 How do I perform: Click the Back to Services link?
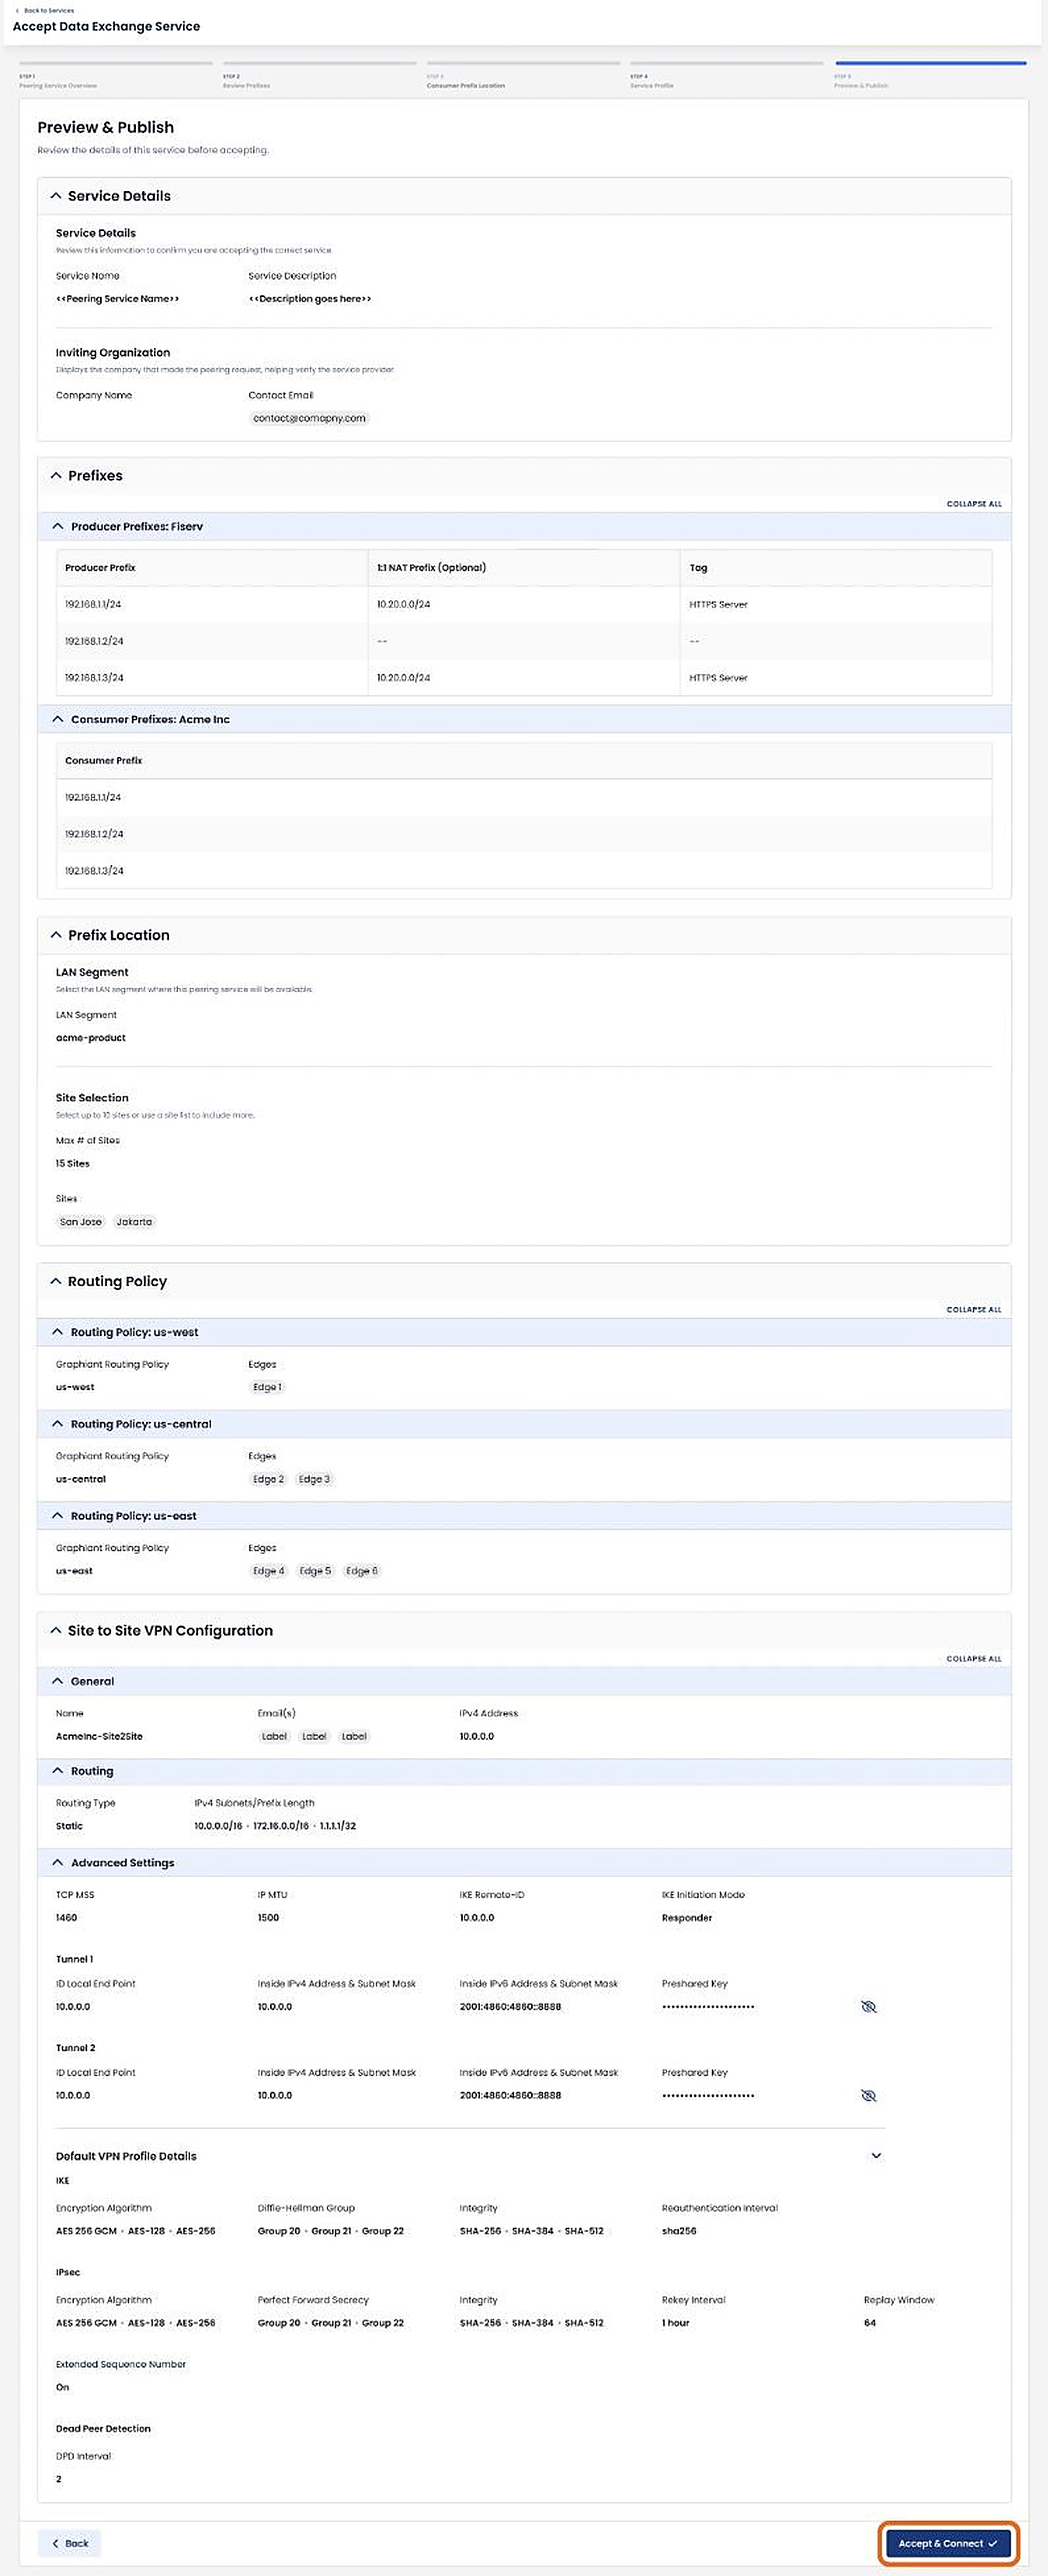coord(44,10)
